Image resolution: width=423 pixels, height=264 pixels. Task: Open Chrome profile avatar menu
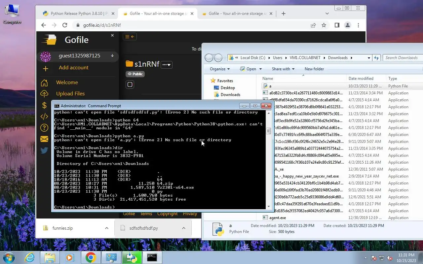tap(347, 25)
